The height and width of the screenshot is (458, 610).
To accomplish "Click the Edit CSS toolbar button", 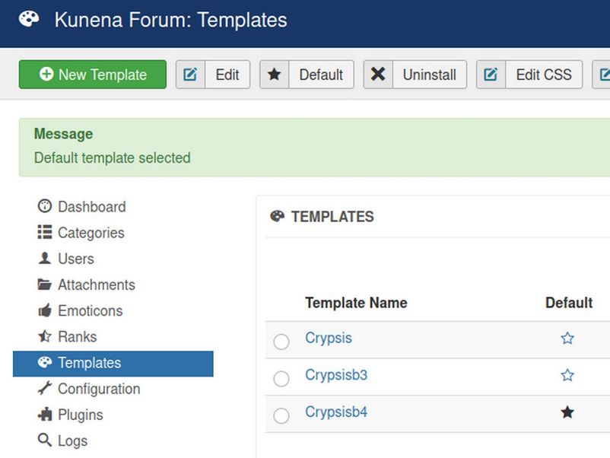I will [529, 75].
